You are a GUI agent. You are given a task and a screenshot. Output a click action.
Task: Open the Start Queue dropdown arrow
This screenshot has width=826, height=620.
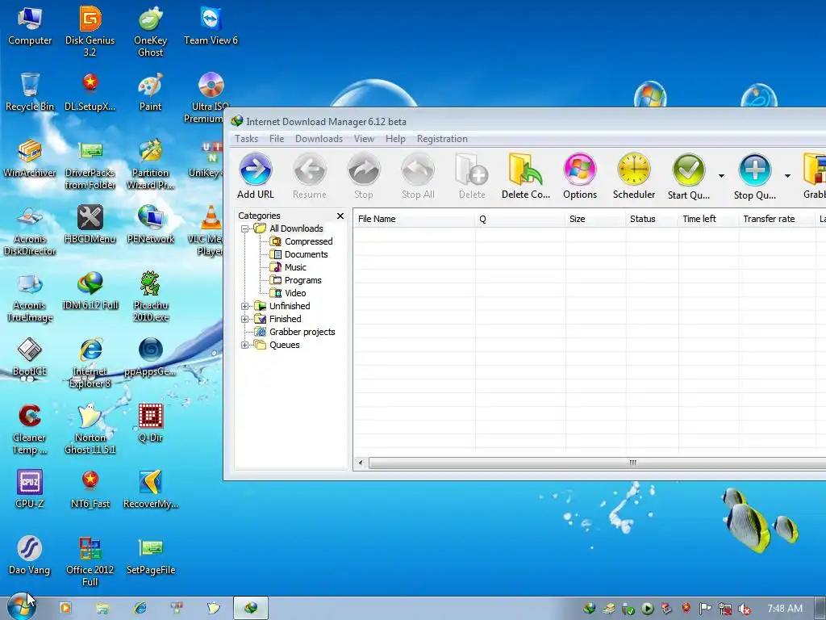tap(721, 176)
